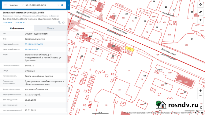Clear the cadastral number search field
Screen dimensions: 205x115
pos(58,5)
